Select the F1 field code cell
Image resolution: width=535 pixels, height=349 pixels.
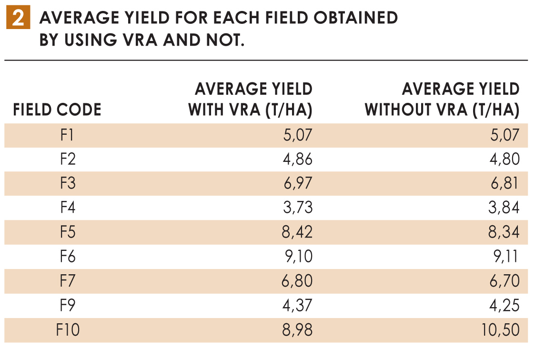(x=67, y=135)
